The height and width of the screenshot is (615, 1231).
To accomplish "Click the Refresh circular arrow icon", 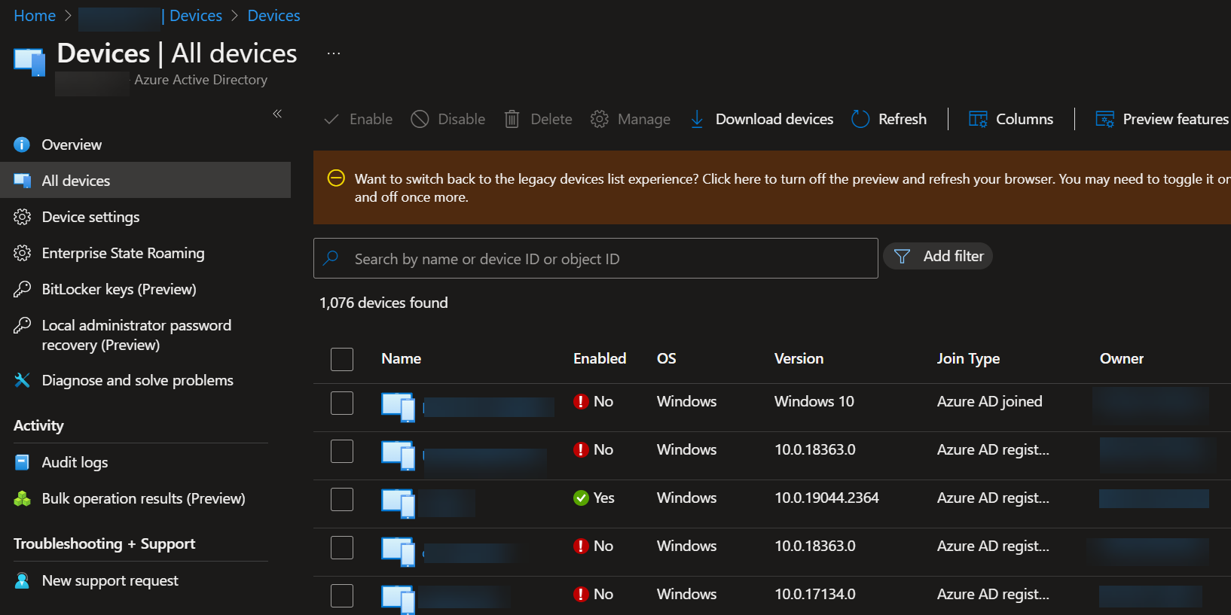I will 860,119.
